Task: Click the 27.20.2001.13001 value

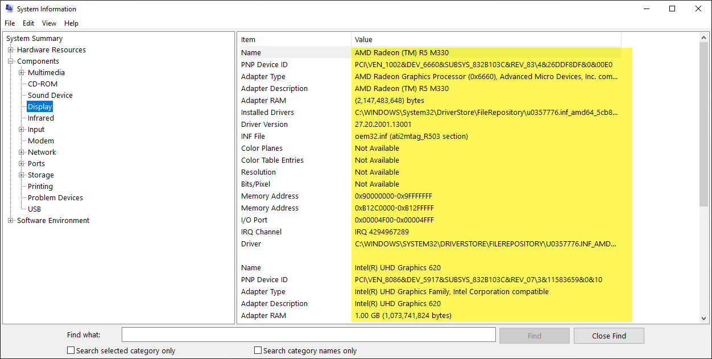Action: [x=383, y=124]
